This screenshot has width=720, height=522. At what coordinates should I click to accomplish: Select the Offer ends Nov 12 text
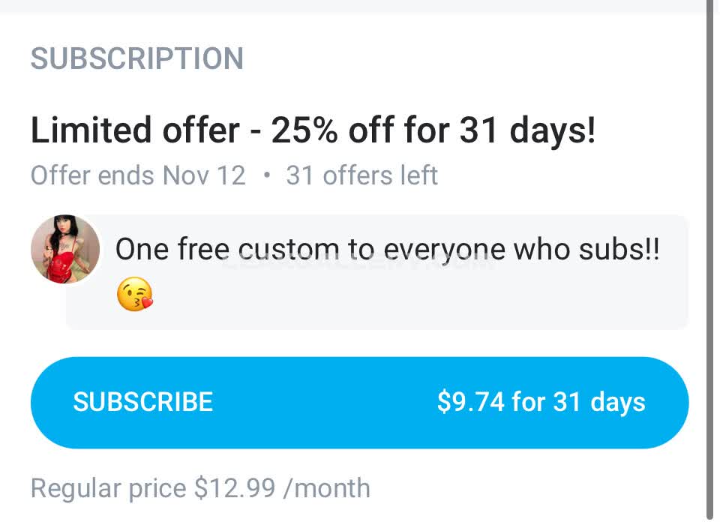(138, 175)
